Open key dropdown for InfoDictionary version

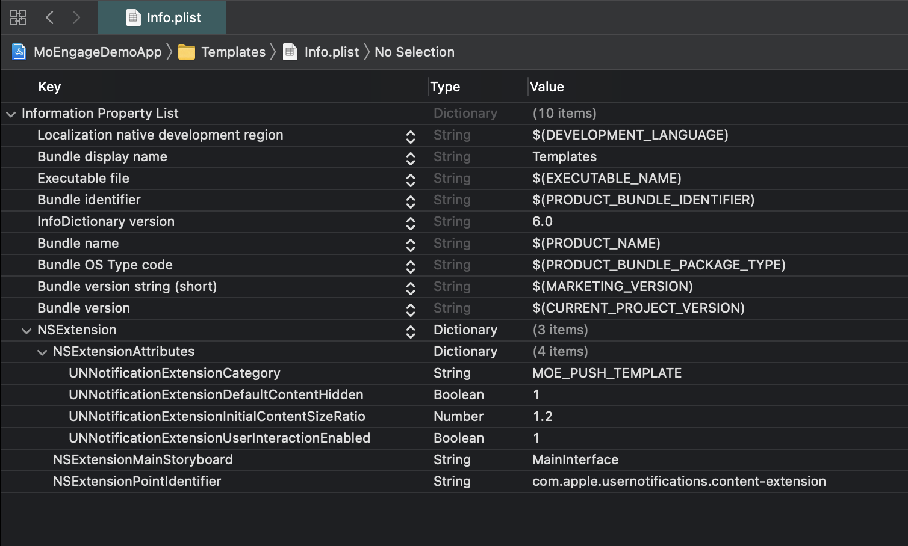point(410,222)
